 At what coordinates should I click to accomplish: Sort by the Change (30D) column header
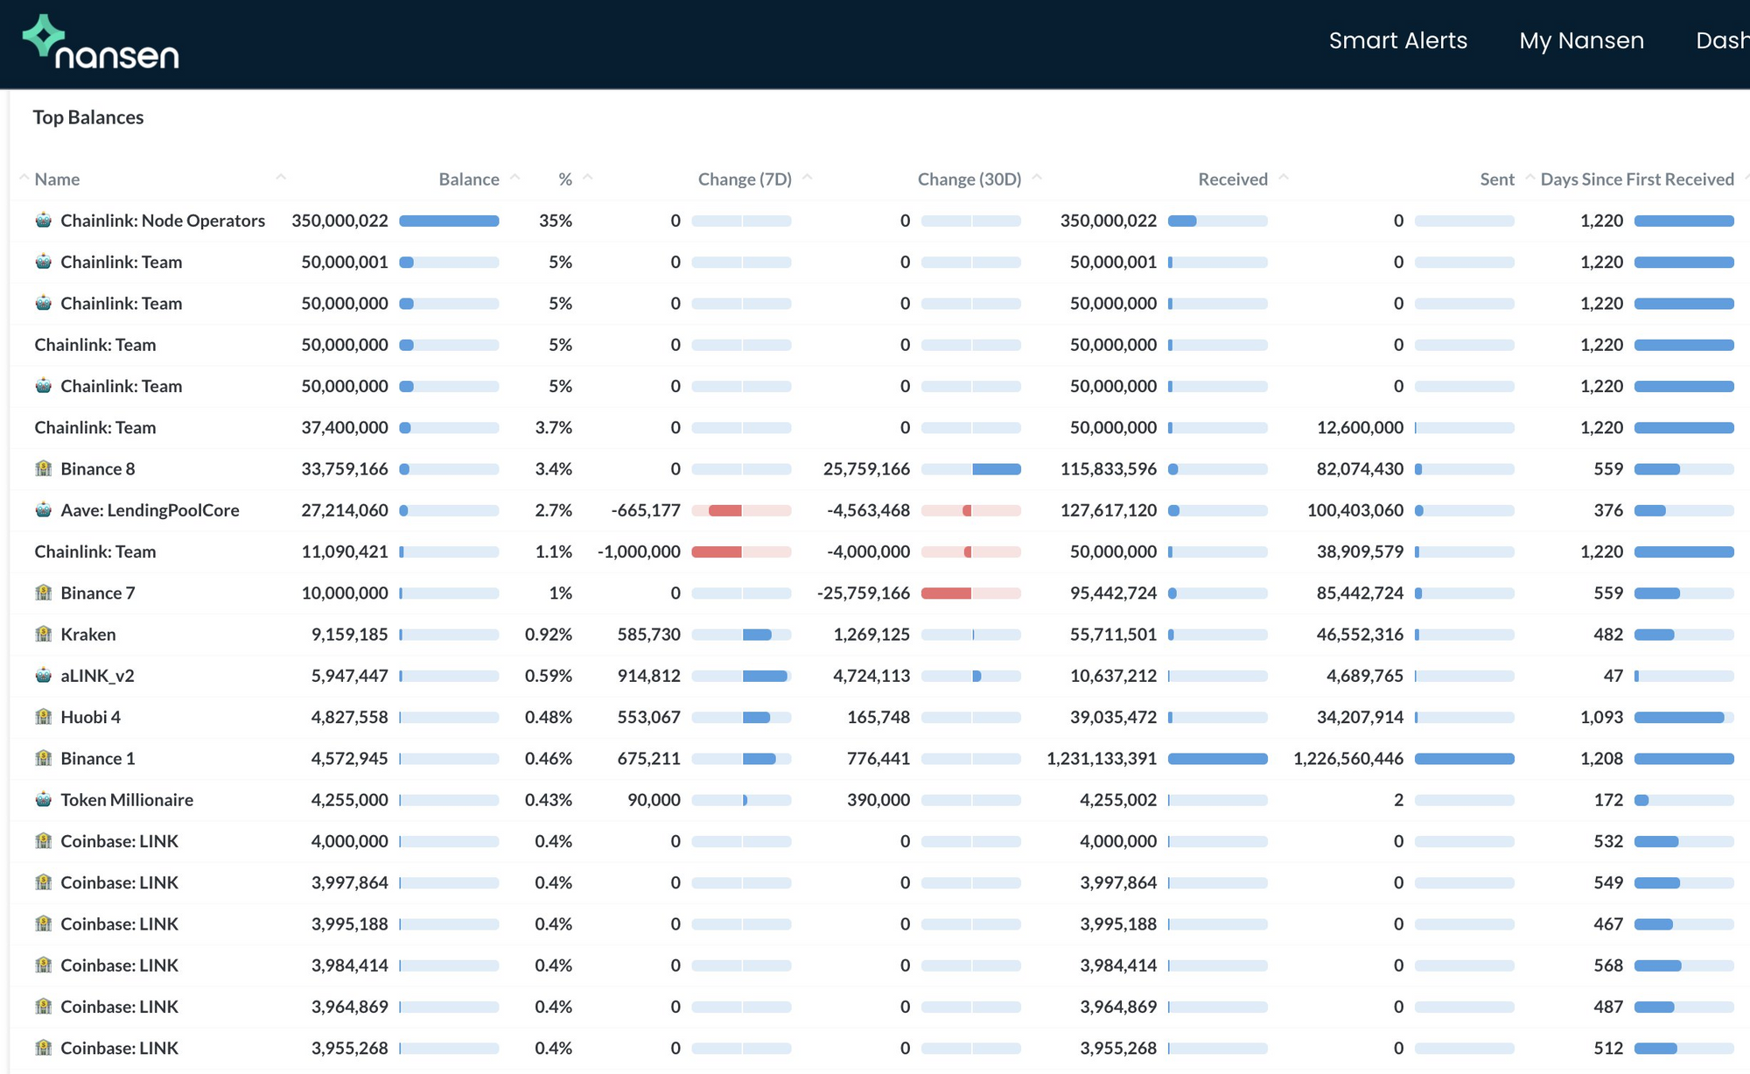(969, 179)
